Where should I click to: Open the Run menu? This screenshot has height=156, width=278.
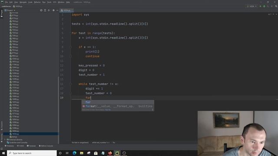(x=44, y=2)
